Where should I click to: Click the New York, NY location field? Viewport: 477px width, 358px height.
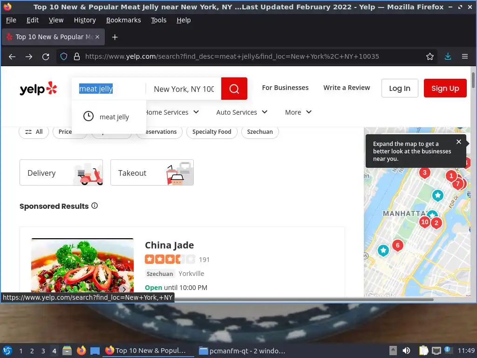click(184, 89)
